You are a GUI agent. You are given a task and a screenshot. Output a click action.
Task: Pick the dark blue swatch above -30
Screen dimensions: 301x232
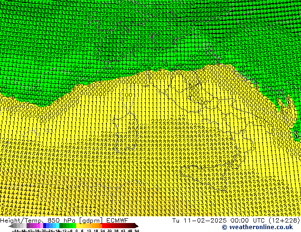(45, 225)
